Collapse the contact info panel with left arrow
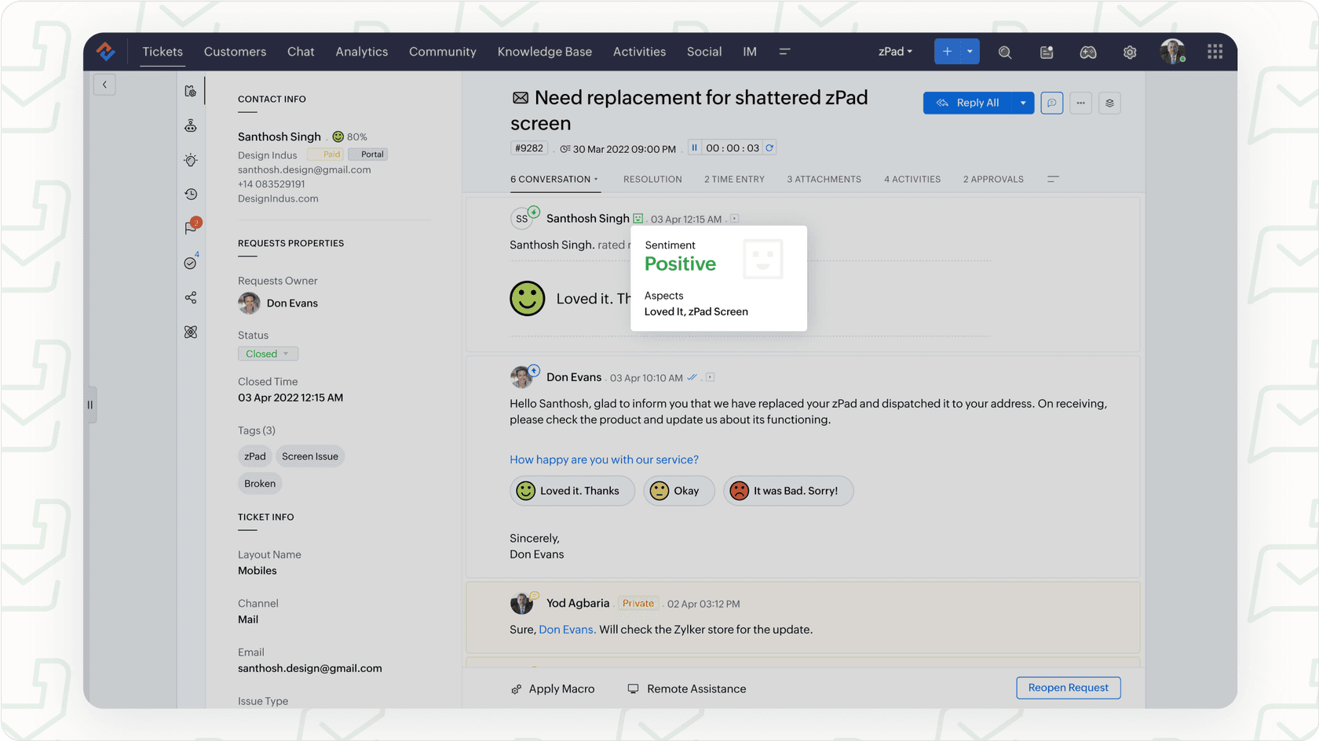 (104, 84)
